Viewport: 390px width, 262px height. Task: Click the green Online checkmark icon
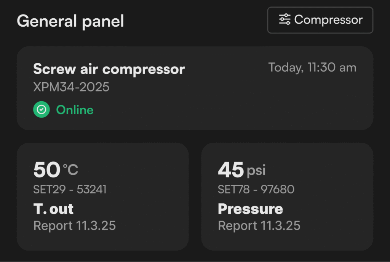coord(42,110)
